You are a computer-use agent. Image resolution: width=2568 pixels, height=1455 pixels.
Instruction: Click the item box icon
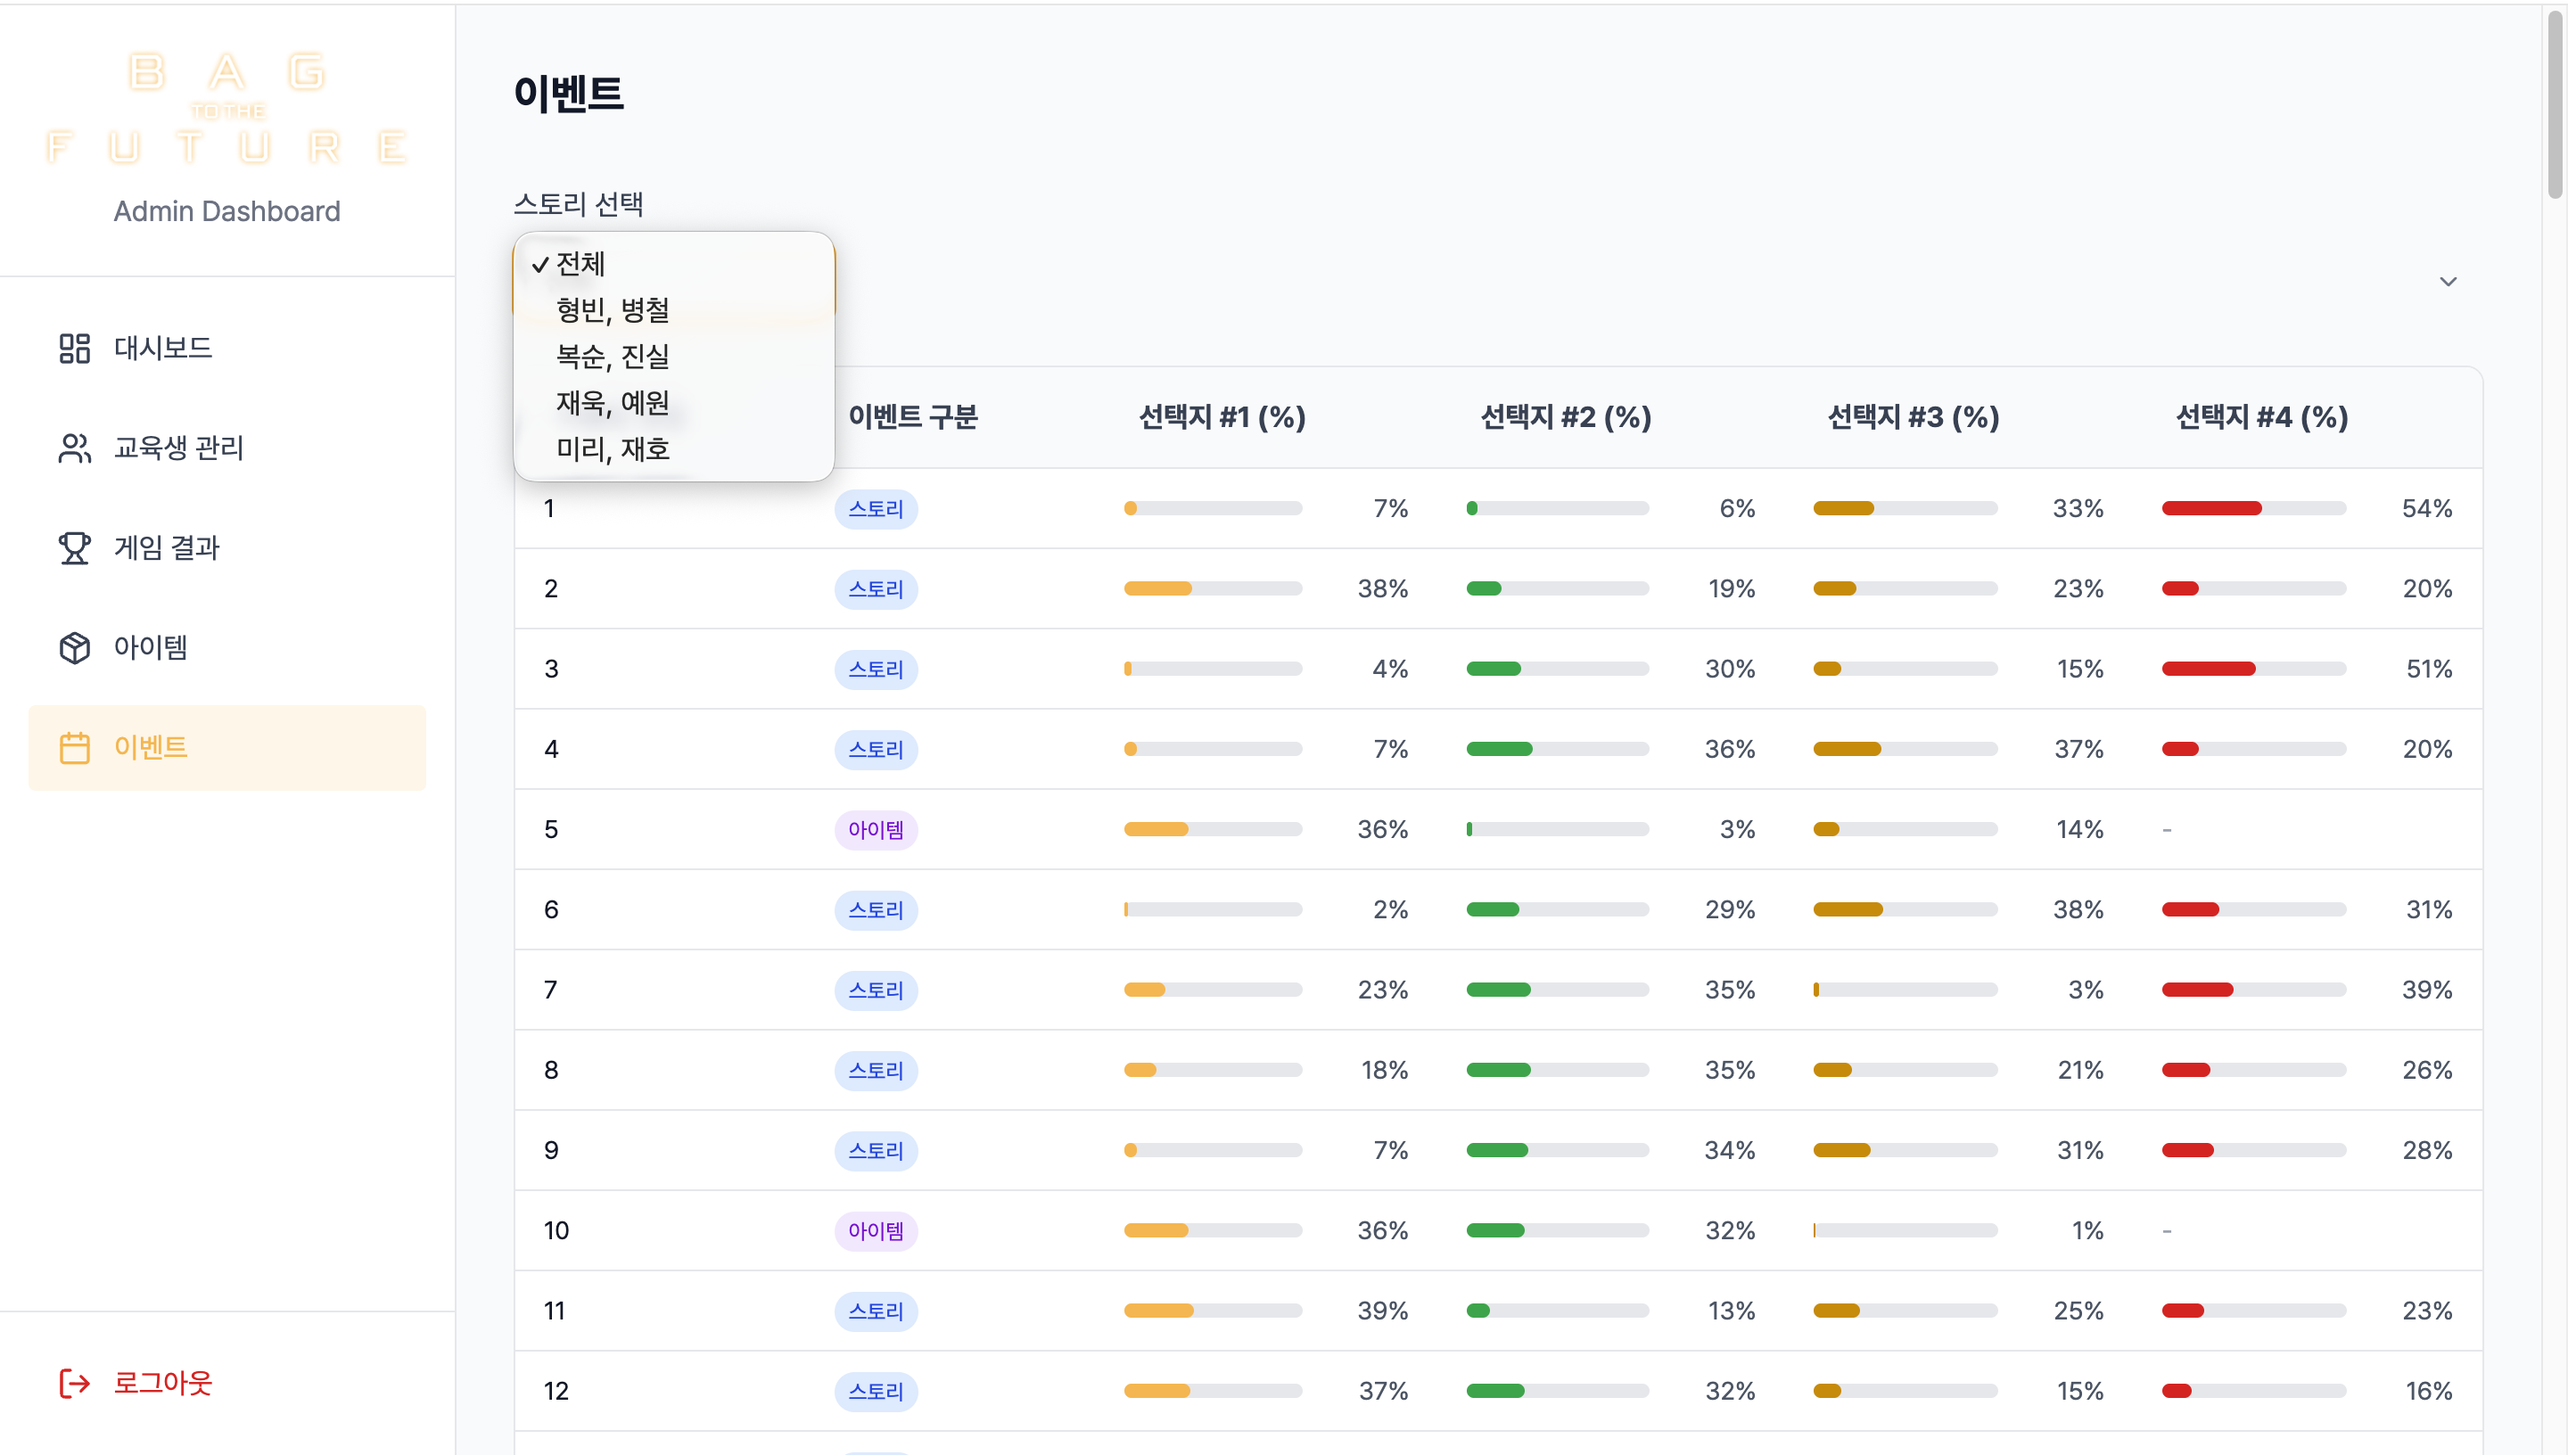74,647
